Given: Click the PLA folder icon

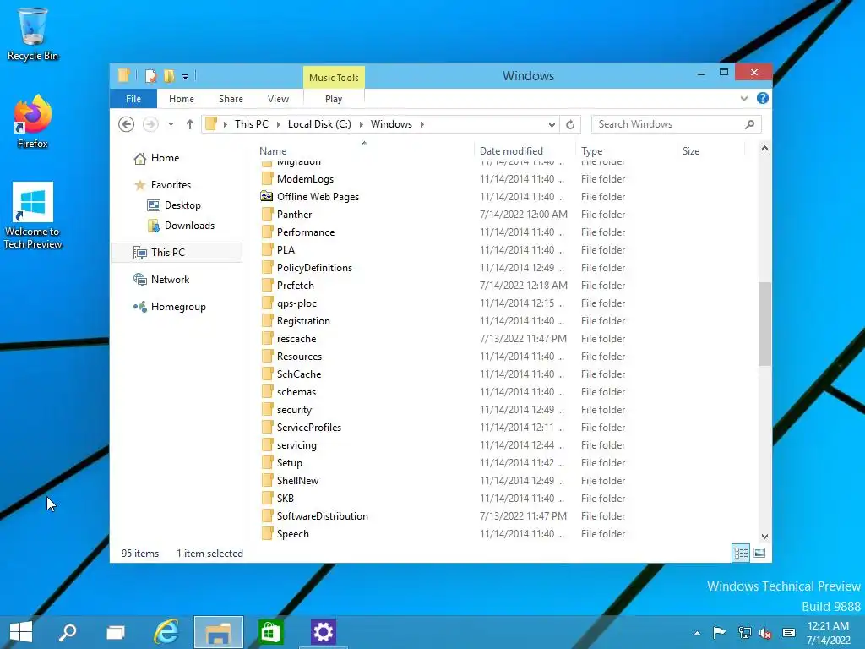Looking at the screenshot, I should (267, 250).
